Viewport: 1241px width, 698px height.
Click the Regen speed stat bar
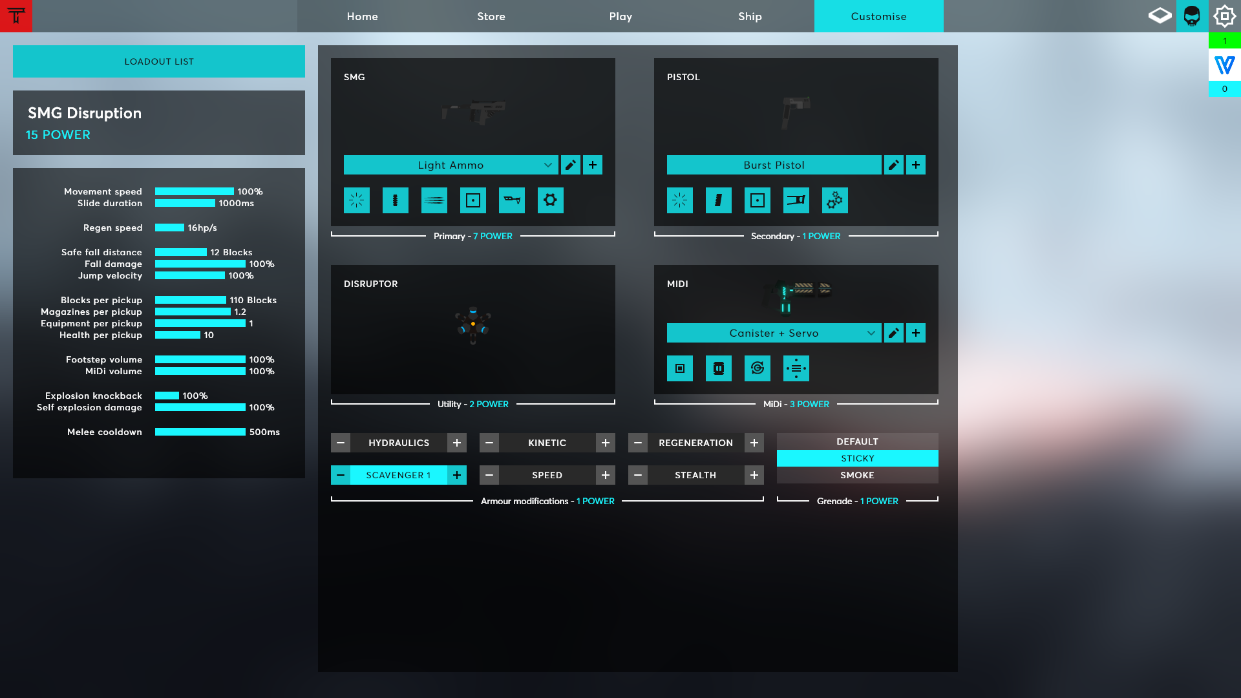click(169, 227)
